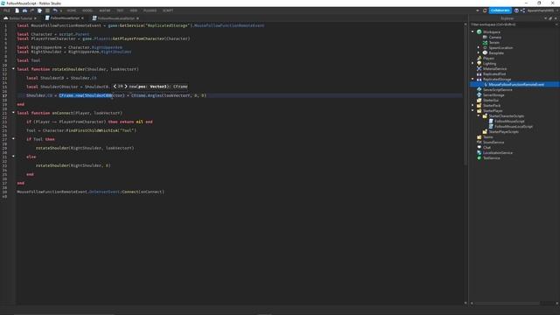This screenshot has height=315, width=560.
Task: Collapse the Workspace tree node
Action: (472, 31)
